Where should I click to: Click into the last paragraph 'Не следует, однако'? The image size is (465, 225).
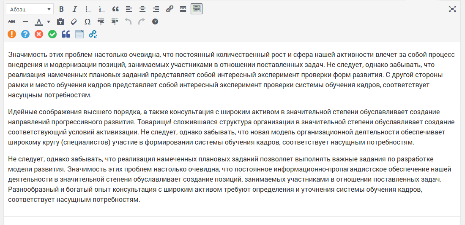coord(229,179)
